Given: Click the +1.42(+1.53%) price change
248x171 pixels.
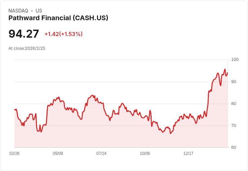Looking at the screenshot, I should (x=63, y=34).
